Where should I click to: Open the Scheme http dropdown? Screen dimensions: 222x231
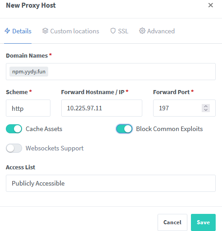point(28,108)
